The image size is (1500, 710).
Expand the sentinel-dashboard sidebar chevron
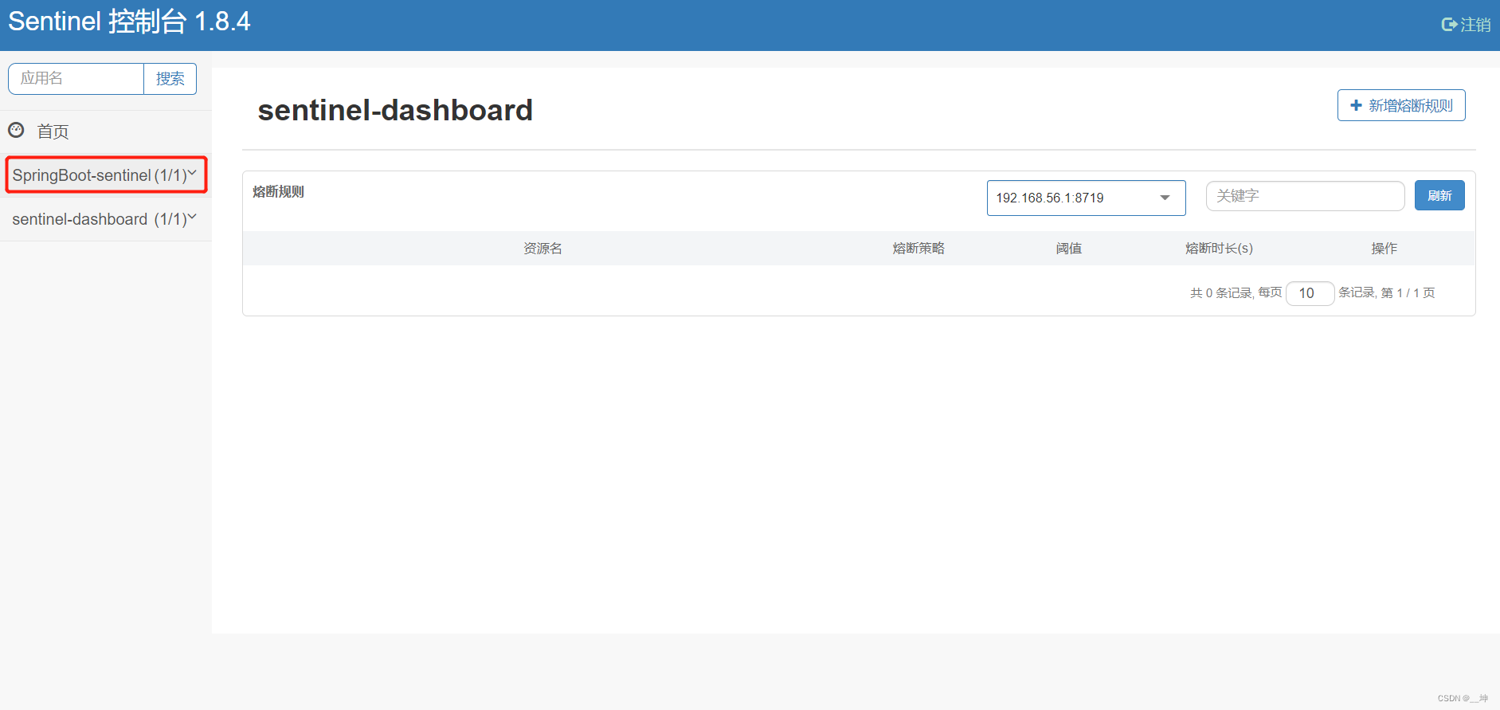(x=192, y=217)
